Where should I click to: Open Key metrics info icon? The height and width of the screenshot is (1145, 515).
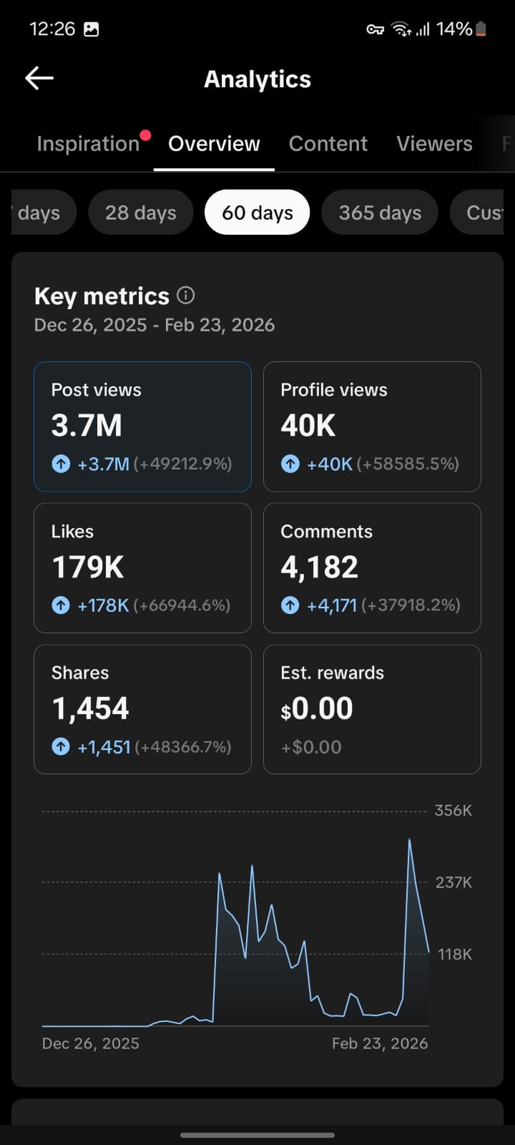[x=186, y=295]
